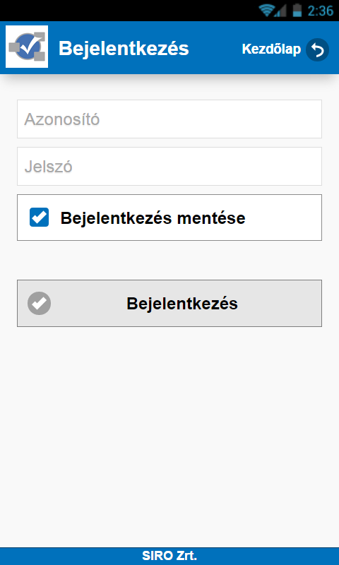The width and height of the screenshot is (339, 565).
Task: Tap the Azonosító placeholder text
Action: coord(62,119)
